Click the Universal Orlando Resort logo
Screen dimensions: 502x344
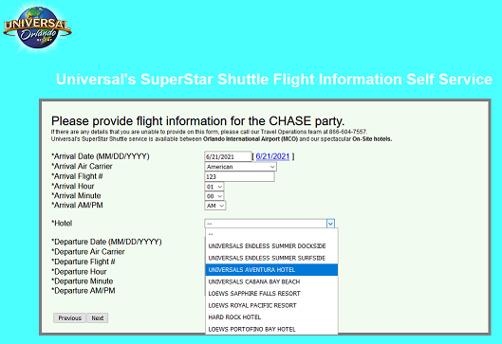[x=37, y=28]
